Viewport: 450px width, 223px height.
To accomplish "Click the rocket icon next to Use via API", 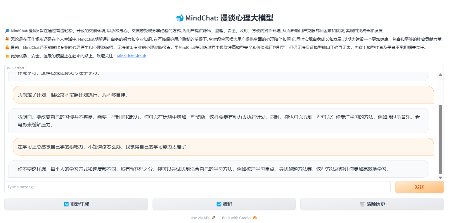I will coord(213,218).
